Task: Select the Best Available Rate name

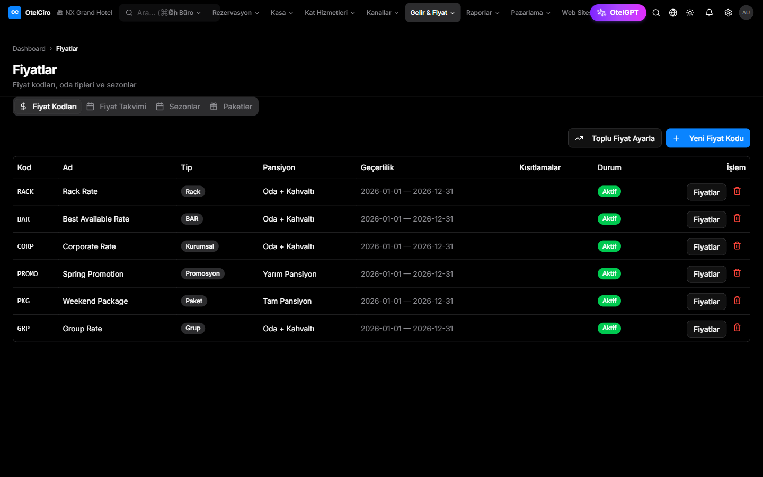Action: 96,219
